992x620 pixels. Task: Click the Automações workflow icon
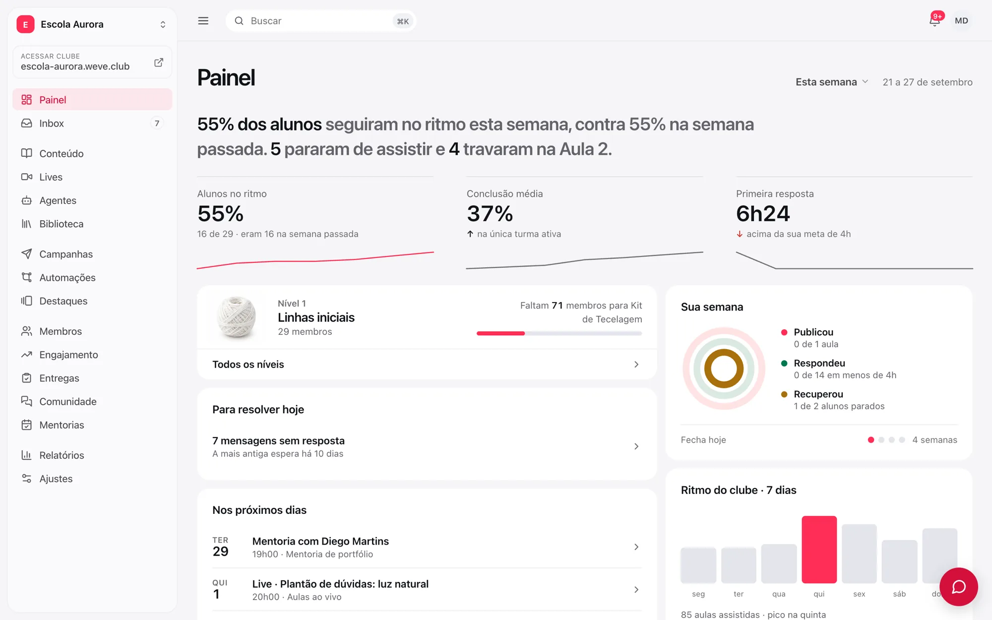(27, 277)
